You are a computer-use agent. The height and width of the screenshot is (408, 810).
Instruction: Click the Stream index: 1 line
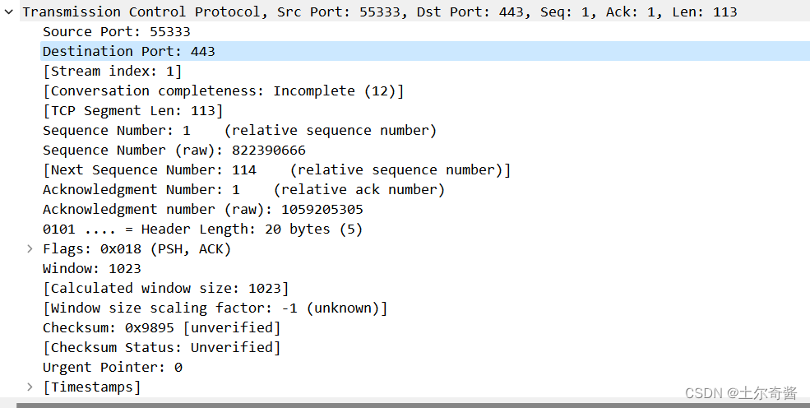coord(112,71)
